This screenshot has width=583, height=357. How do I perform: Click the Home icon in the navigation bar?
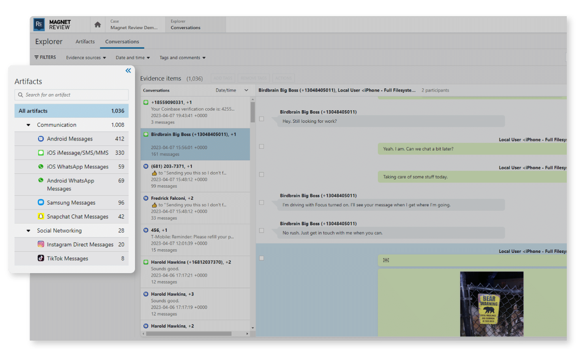click(97, 24)
